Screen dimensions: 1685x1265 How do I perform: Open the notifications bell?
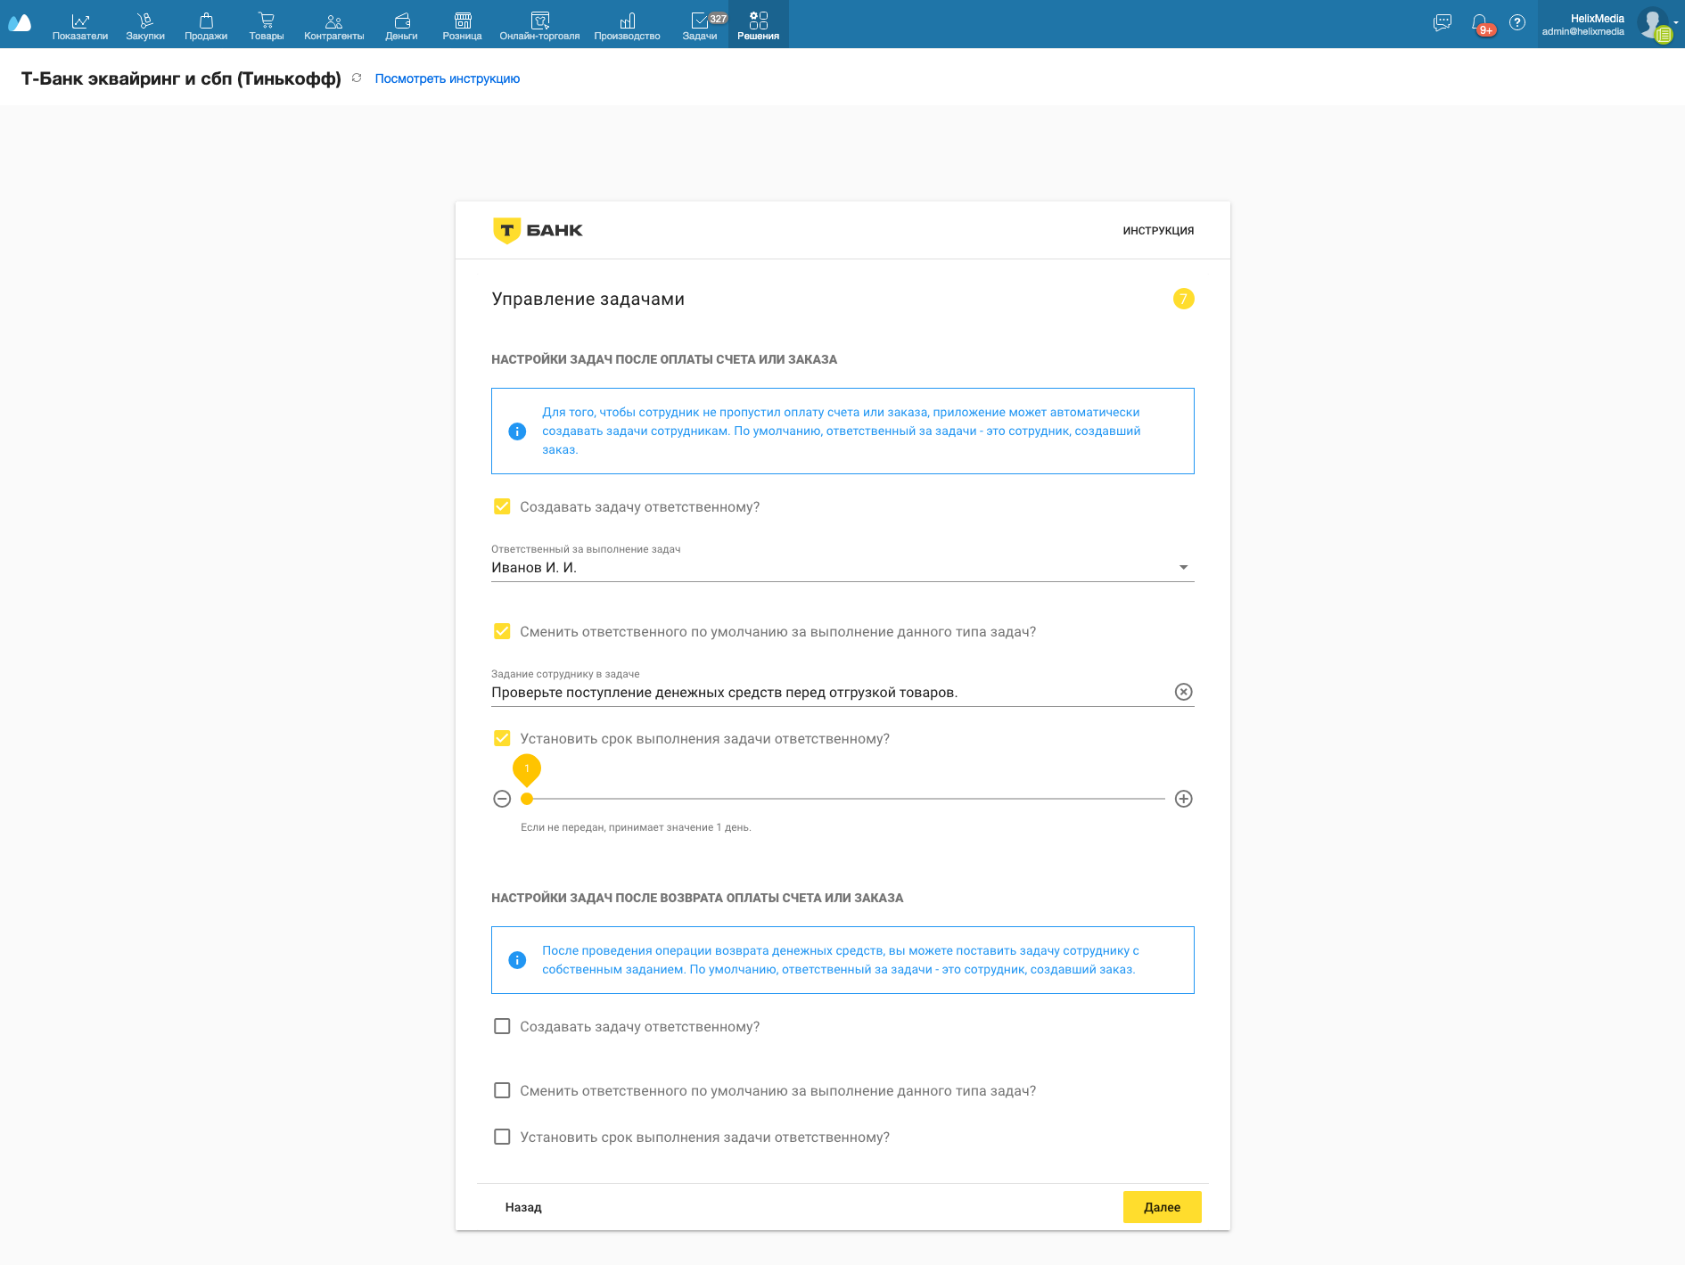1480,23
